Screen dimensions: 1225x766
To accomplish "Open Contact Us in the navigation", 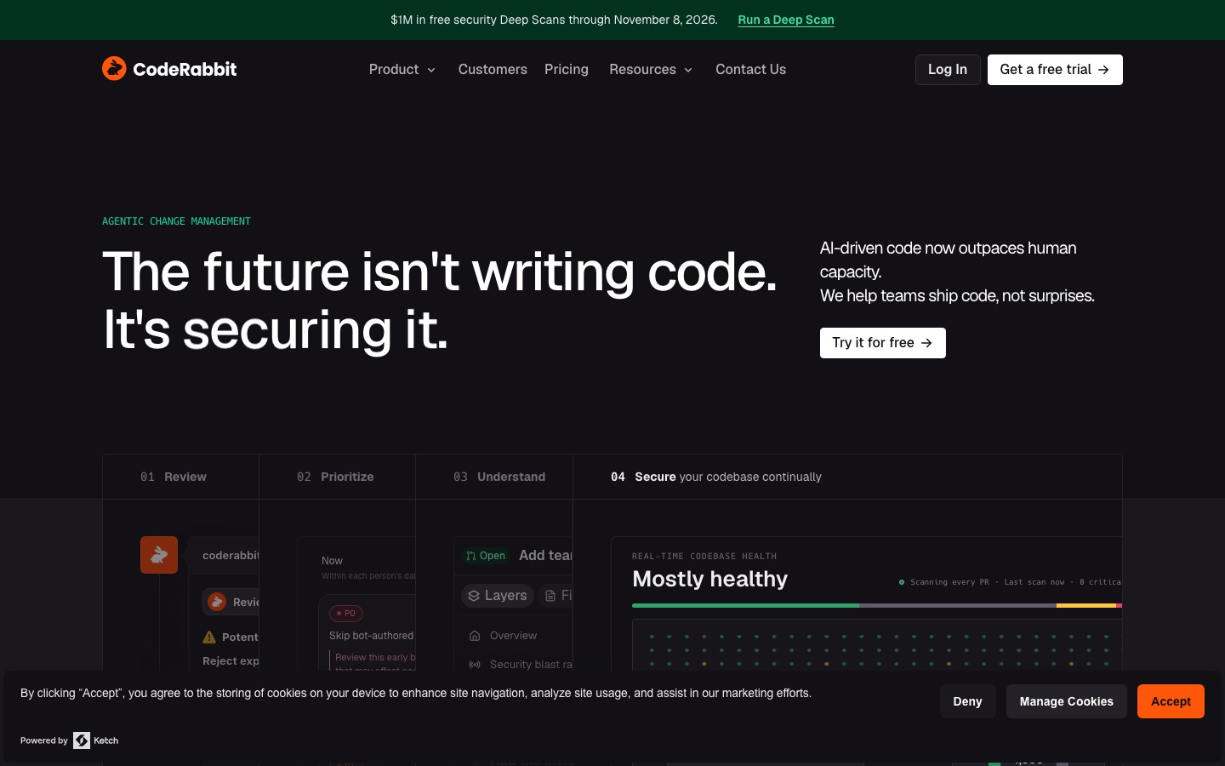I will click(750, 70).
